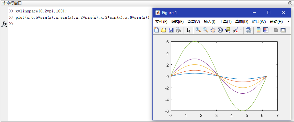Print the figure using the printer icon

click(x=178, y=30)
